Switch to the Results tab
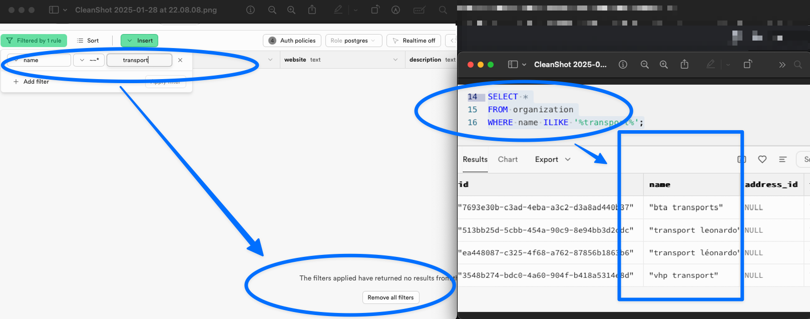Screen dimensions: 810x319 point(475,159)
